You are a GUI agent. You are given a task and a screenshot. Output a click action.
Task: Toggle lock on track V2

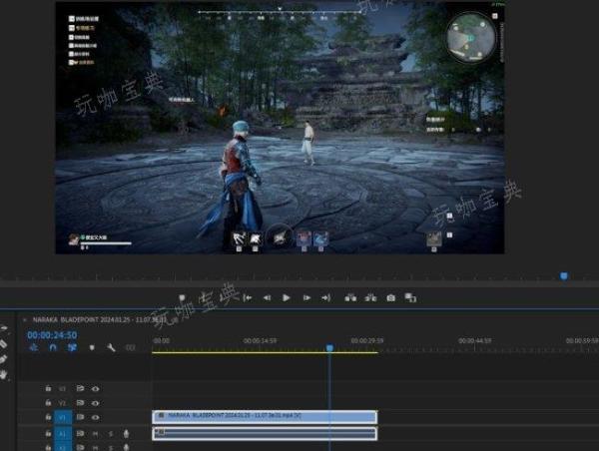(48, 403)
